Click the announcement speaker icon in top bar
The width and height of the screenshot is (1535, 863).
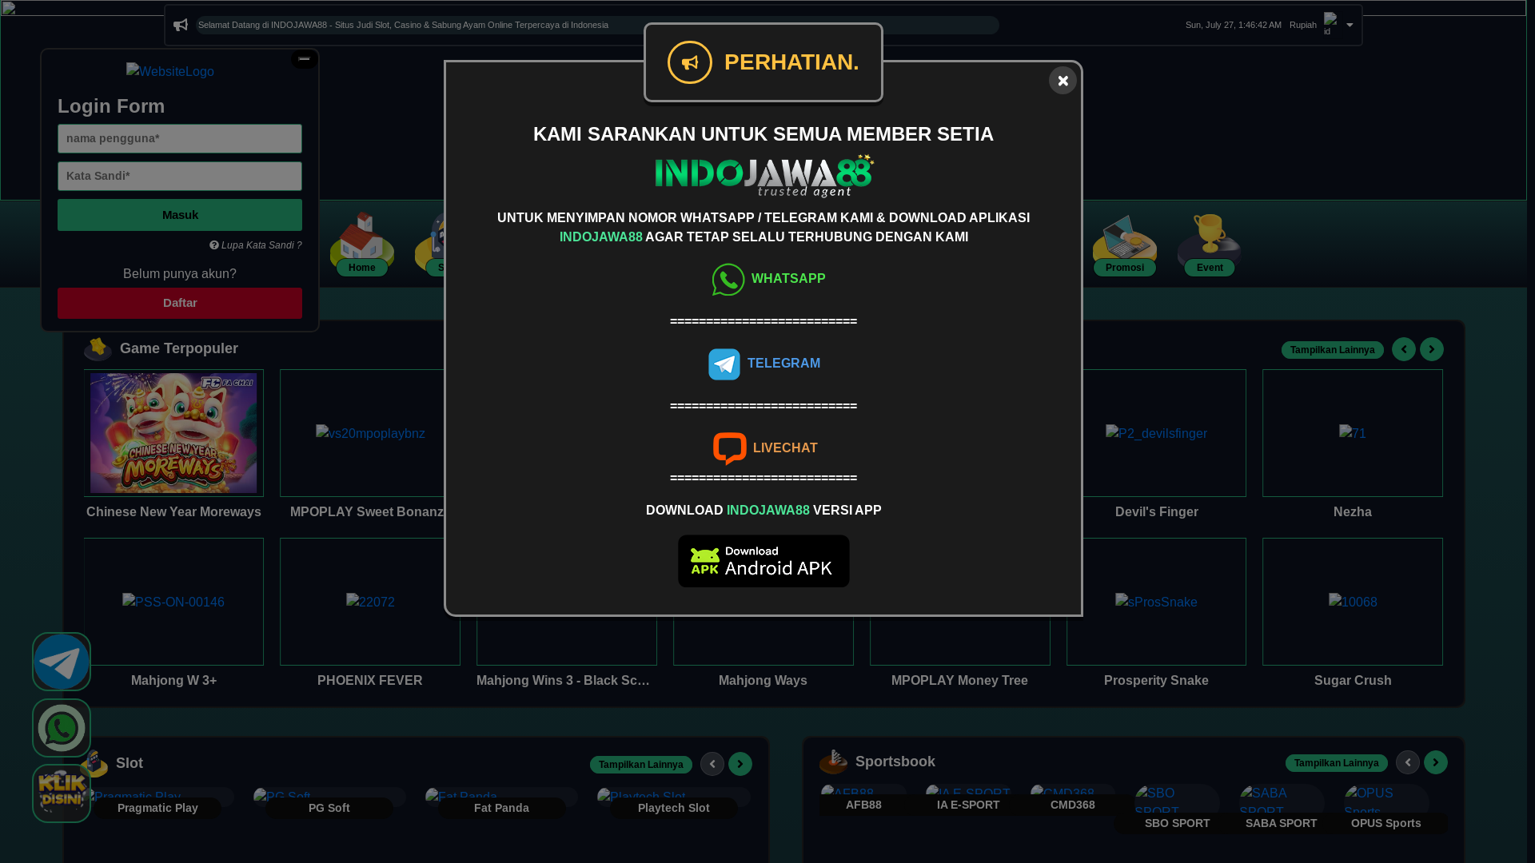pos(181,25)
